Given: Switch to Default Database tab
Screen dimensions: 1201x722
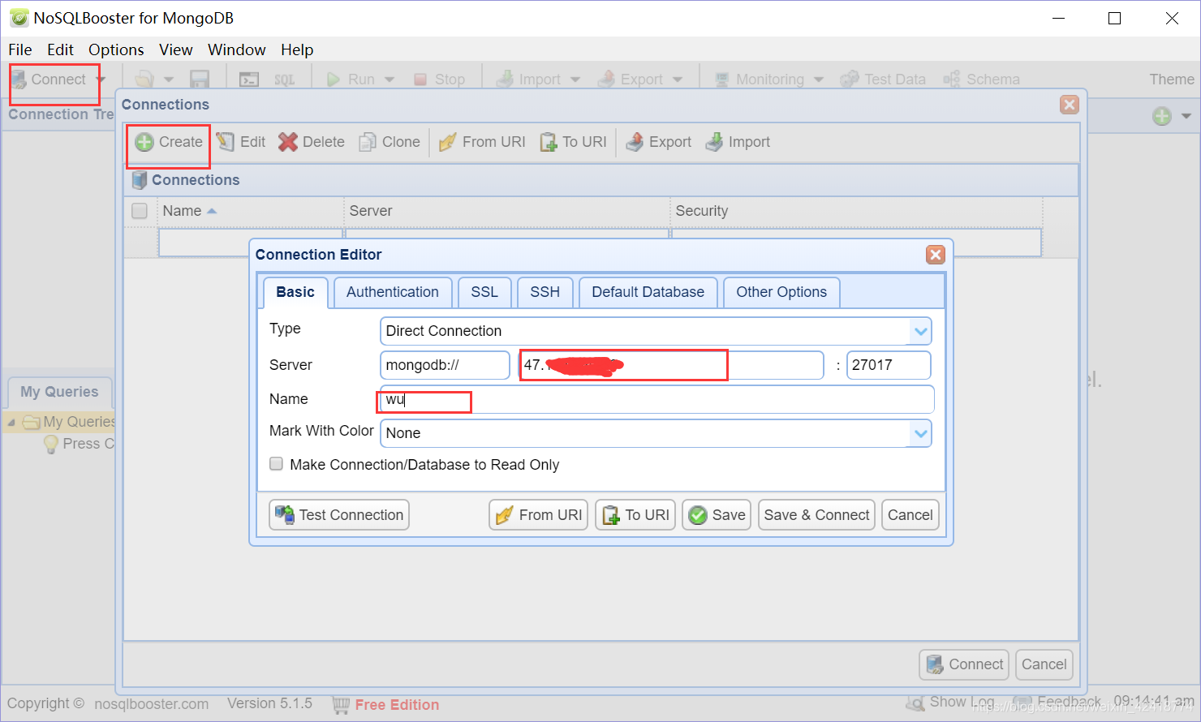Looking at the screenshot, I should click(x=648, y=292).
